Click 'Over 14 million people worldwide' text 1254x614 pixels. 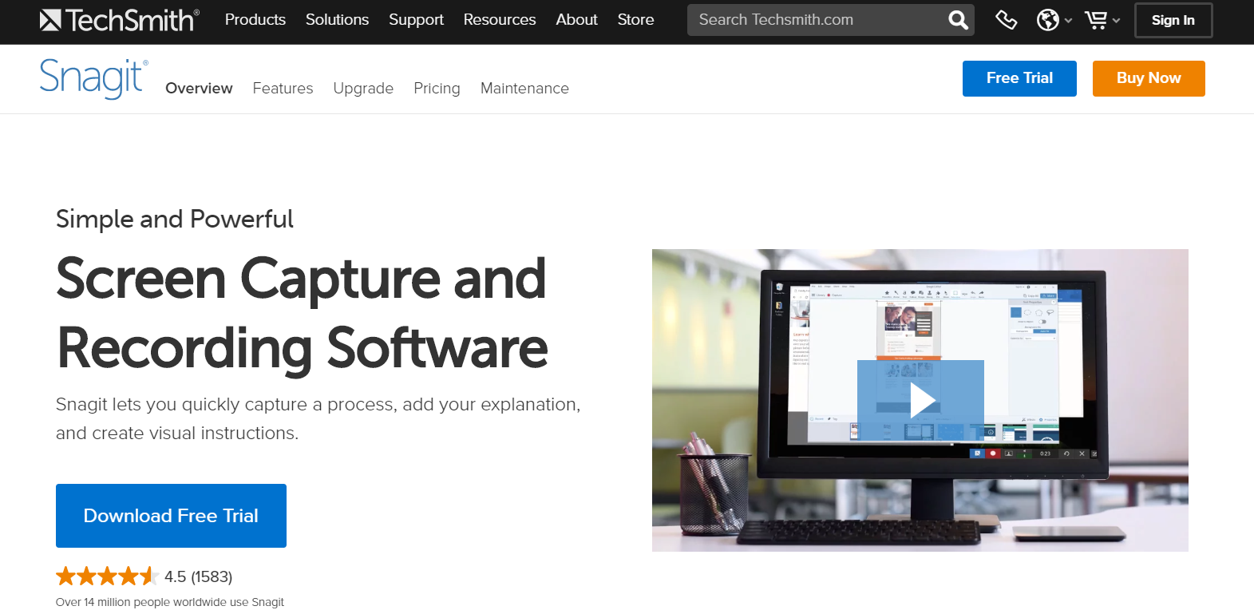[x=170, y=602]
